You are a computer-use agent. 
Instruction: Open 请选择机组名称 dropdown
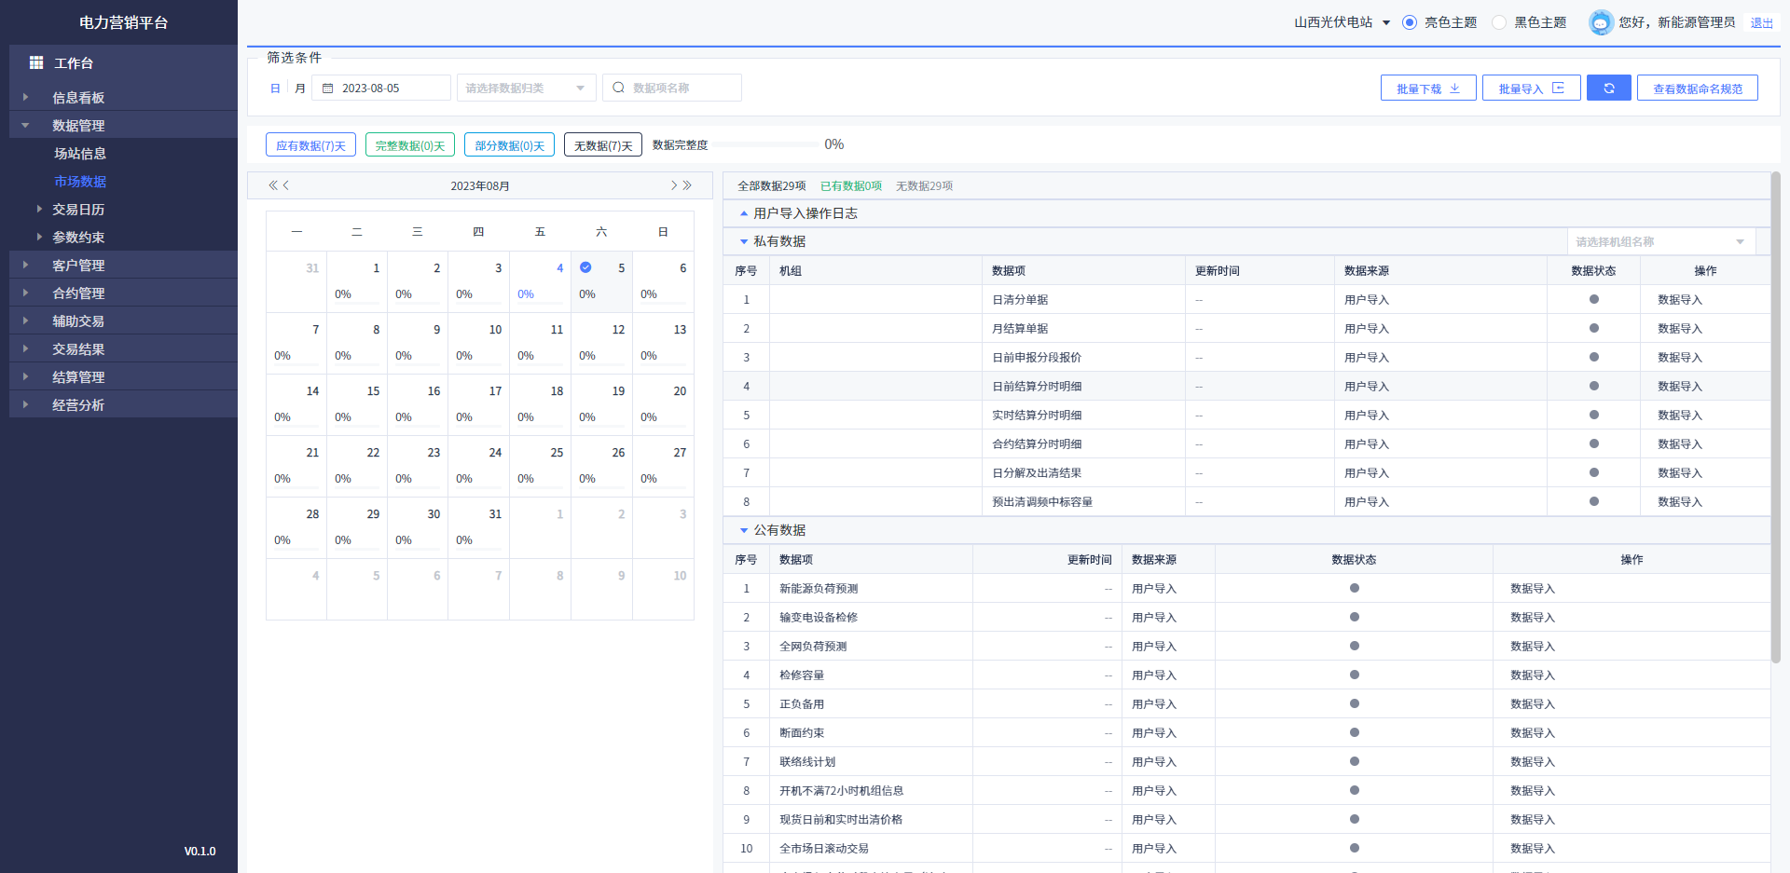pyautogui.click(x=1661, y=241)
